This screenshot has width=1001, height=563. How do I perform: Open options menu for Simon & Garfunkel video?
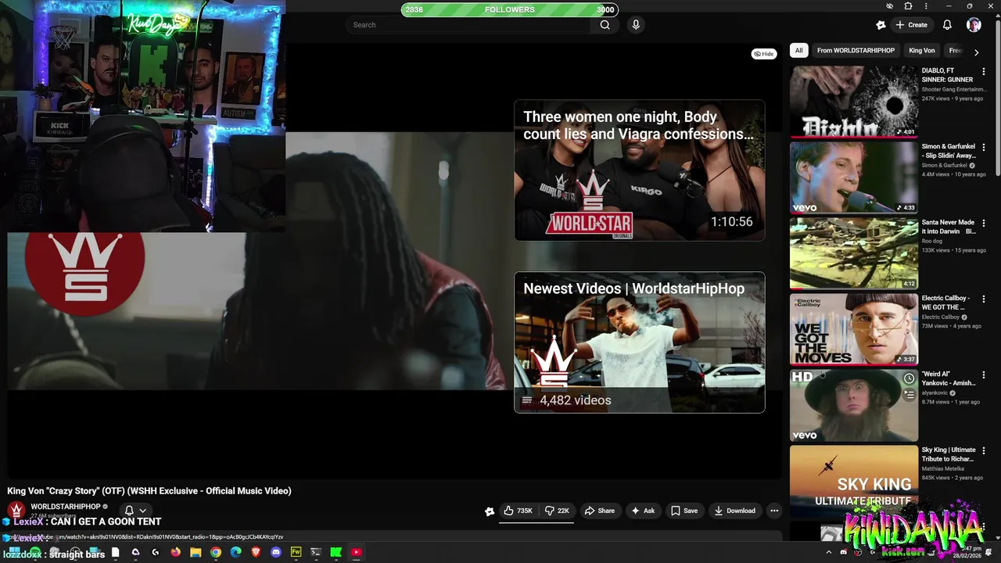pos(984,147)
